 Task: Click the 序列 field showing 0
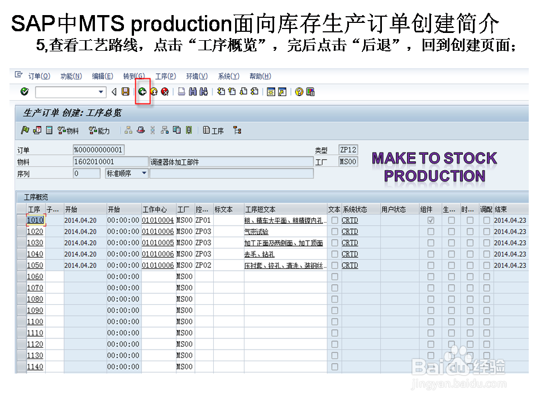pos(87,174)
